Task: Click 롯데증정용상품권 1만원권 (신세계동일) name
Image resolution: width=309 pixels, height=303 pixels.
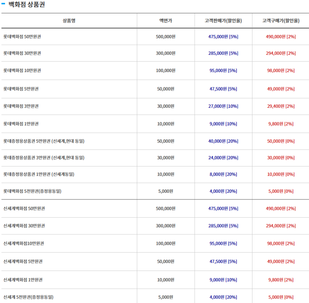Action: [x=39, y=174]
